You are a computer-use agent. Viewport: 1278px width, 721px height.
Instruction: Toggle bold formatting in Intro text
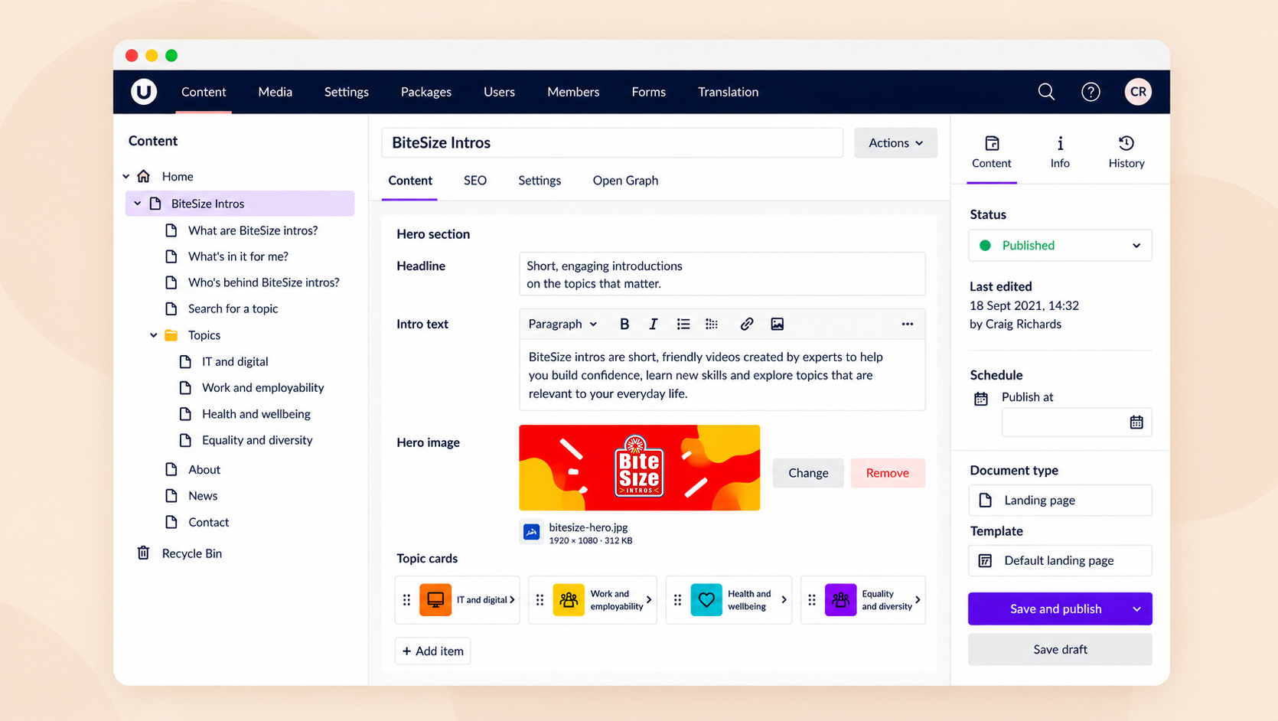[624, 324]
